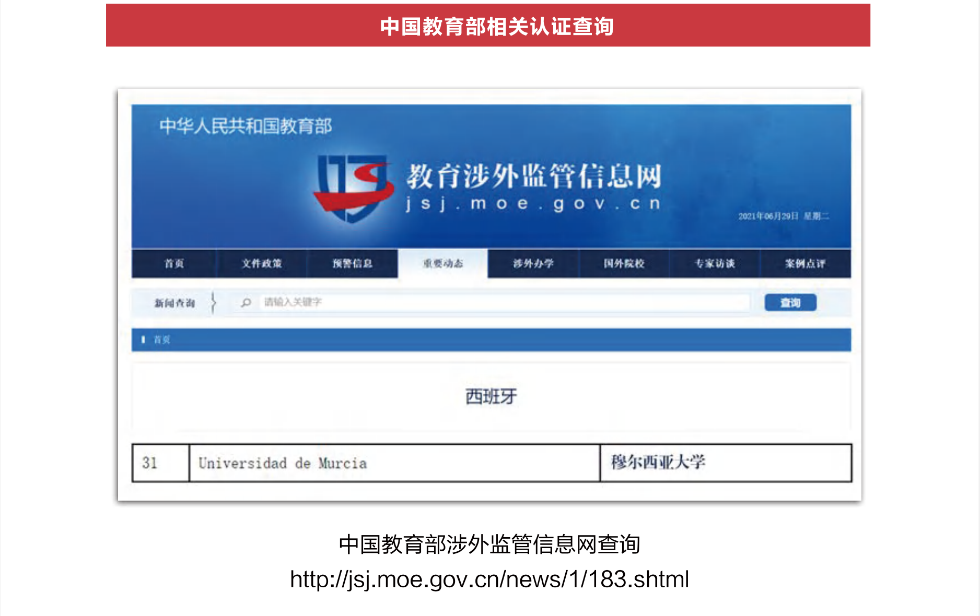Click the 西班牙 heading
This screenshot has height=616, width=980.
tap(491, 397)
